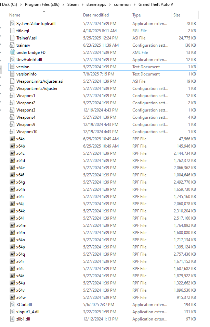Select the x64c file name

[21, 153]
